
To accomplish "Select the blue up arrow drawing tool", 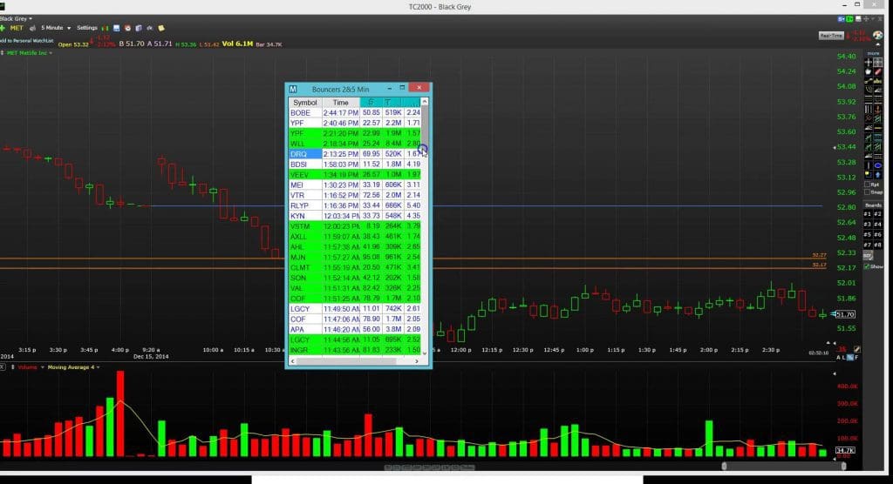I will point(878,174).
